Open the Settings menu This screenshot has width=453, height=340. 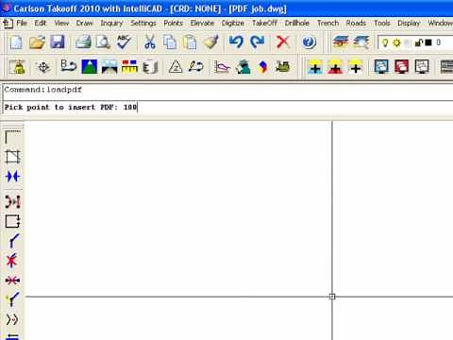click(x=143, y=24)
